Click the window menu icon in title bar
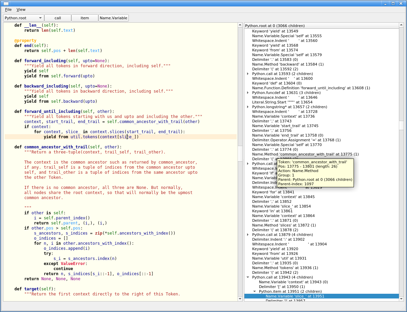This screenshot has width=407, height=312. click(6, 3)
